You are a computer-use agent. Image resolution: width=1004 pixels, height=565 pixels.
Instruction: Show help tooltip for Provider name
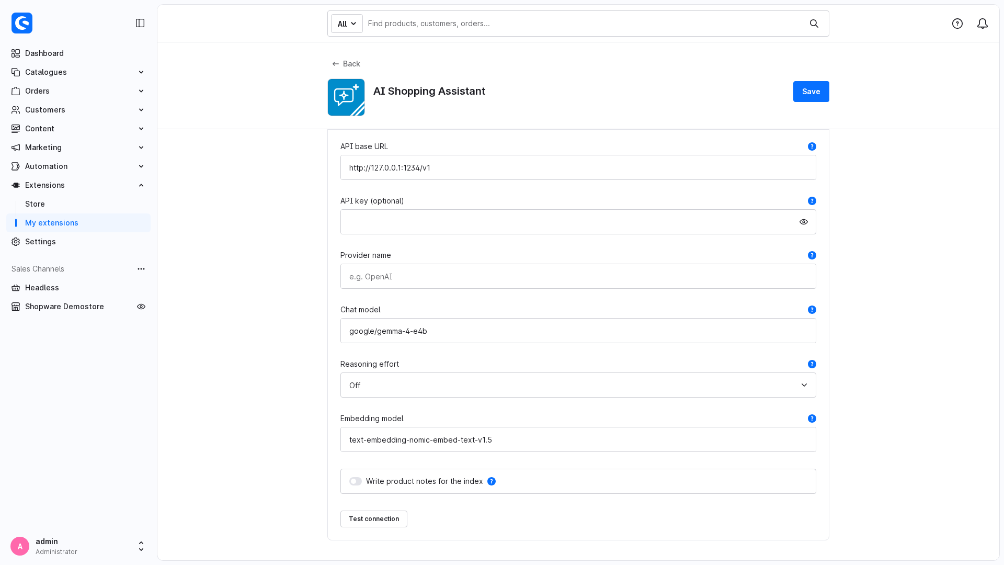[812, 255]
